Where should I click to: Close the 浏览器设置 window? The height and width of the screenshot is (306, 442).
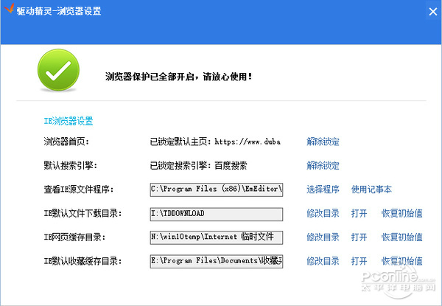coord(433,12)
